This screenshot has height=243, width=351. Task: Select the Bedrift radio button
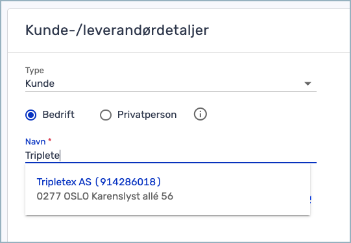pyautogui.click(x=31, y=115)
